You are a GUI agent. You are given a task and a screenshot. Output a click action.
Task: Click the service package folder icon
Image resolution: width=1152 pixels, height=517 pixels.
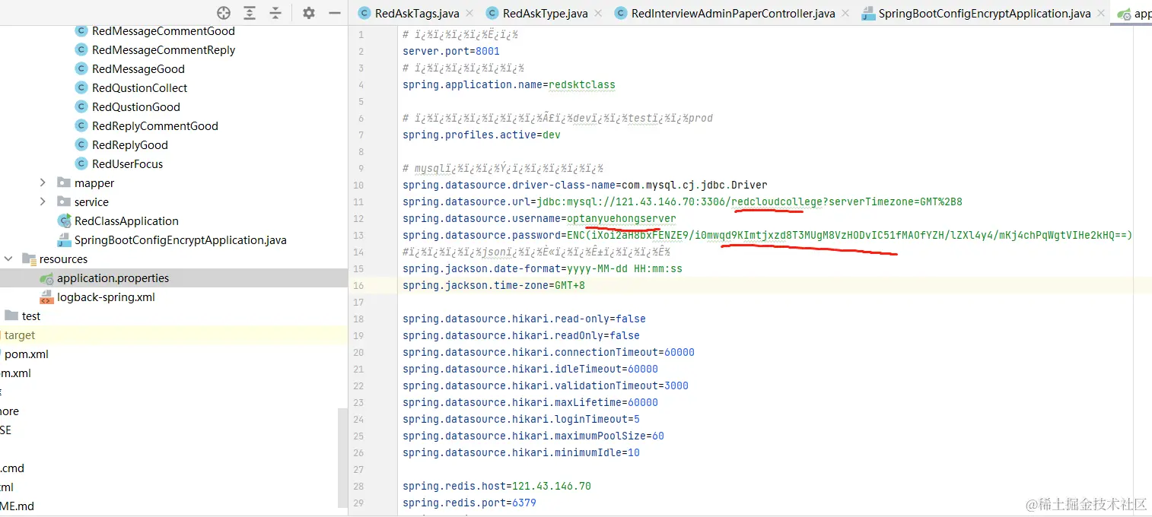click(64, 202)
